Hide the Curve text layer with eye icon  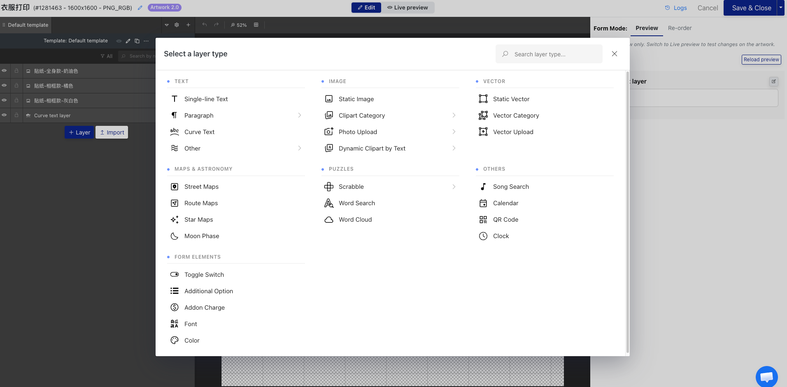(4, 115)
